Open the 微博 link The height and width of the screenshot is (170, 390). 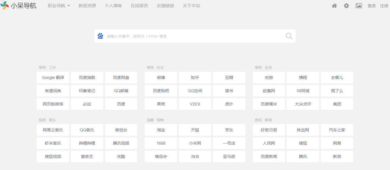coord(161,78)
